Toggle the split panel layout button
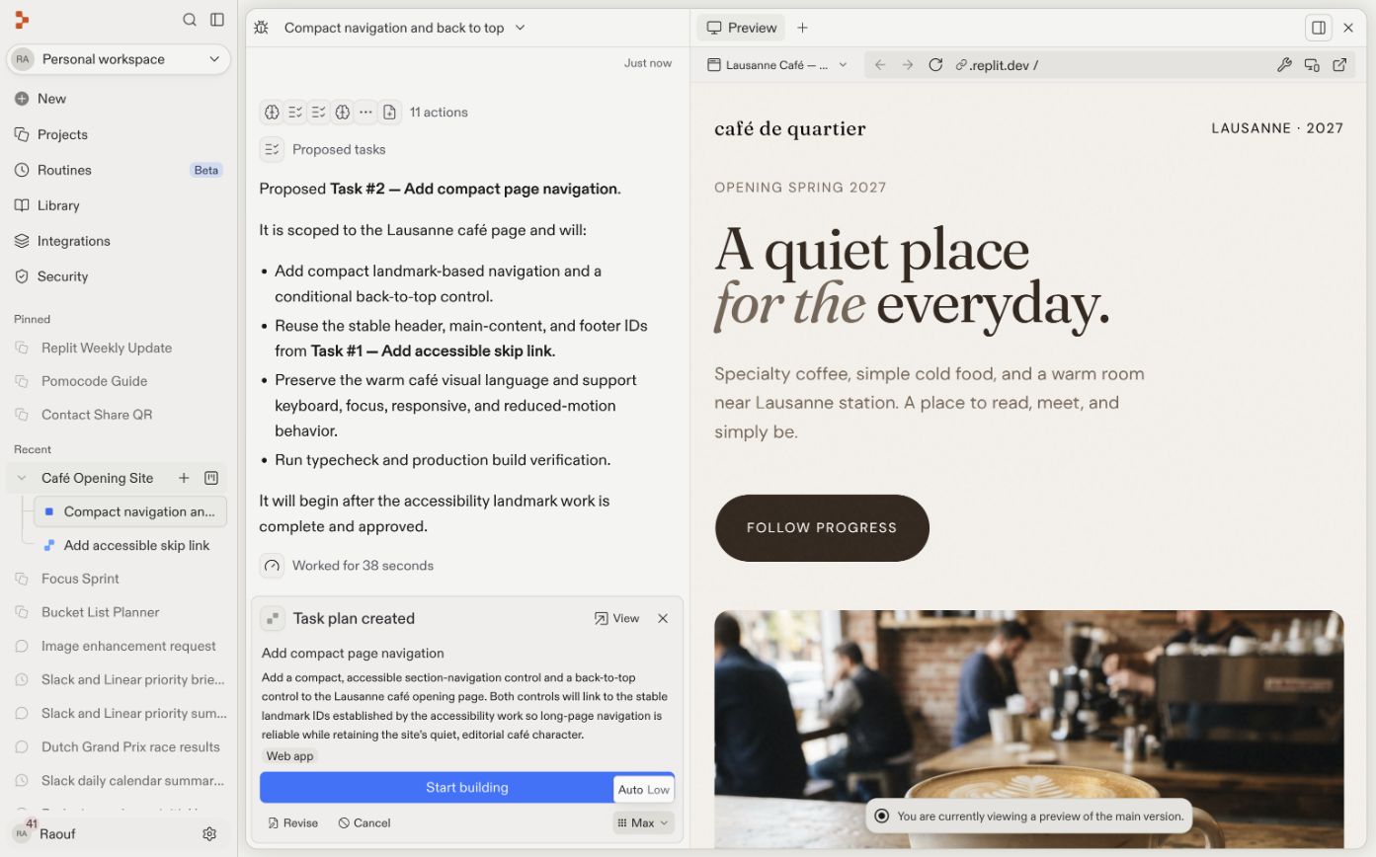 tap(1319, 28)
